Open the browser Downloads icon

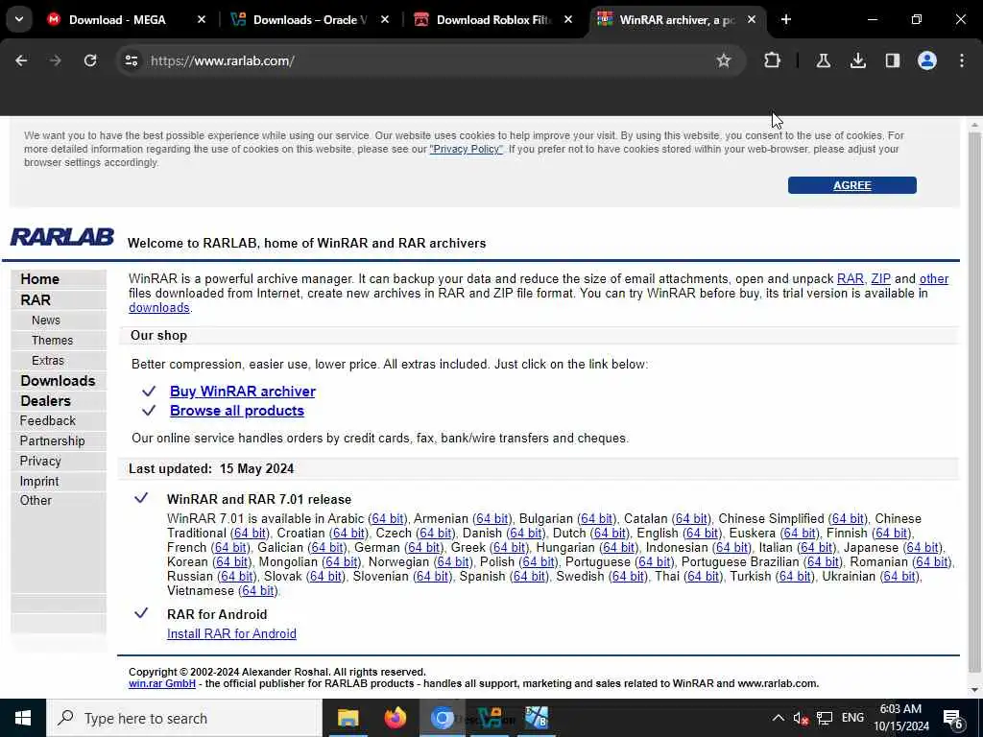pos(857,60)
